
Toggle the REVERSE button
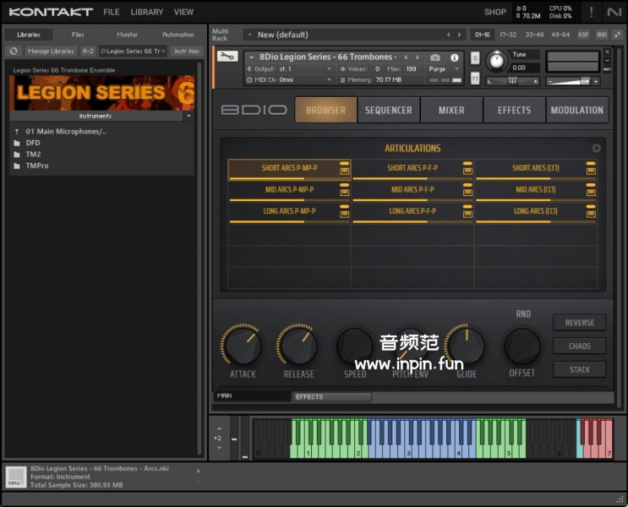pyautogui.click(x=579, y=323)
